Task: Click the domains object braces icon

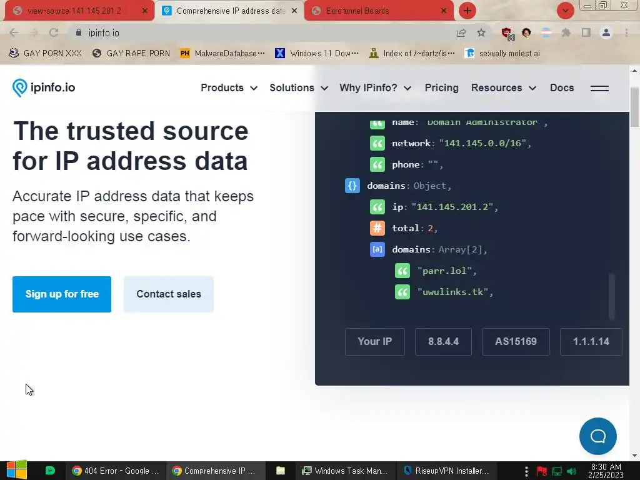Action: tap(352, 186)
